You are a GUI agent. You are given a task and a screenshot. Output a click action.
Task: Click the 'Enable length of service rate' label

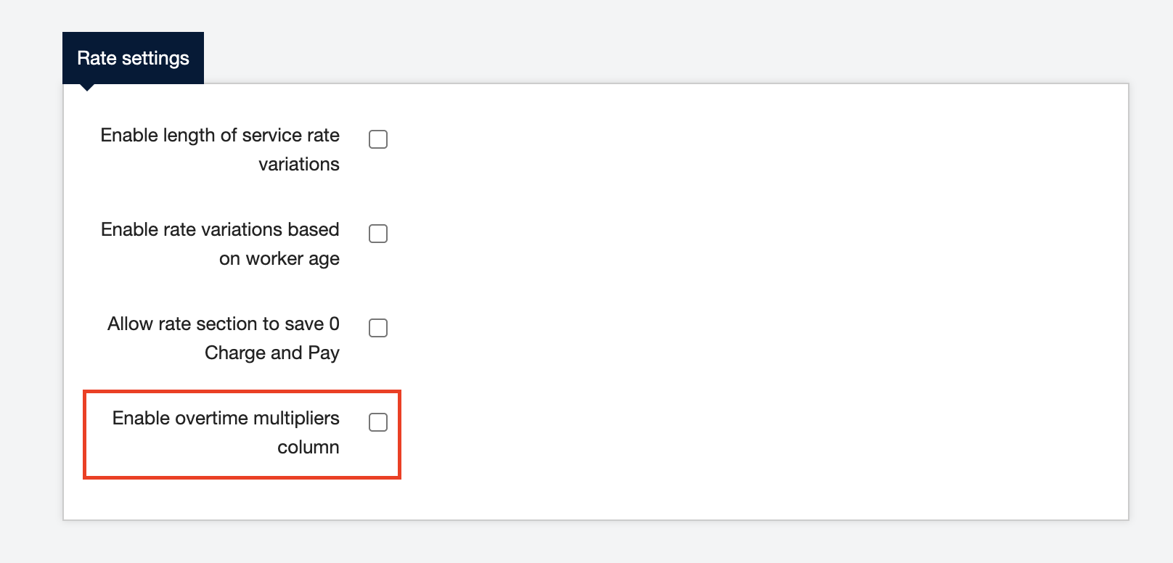click(220, 136)
